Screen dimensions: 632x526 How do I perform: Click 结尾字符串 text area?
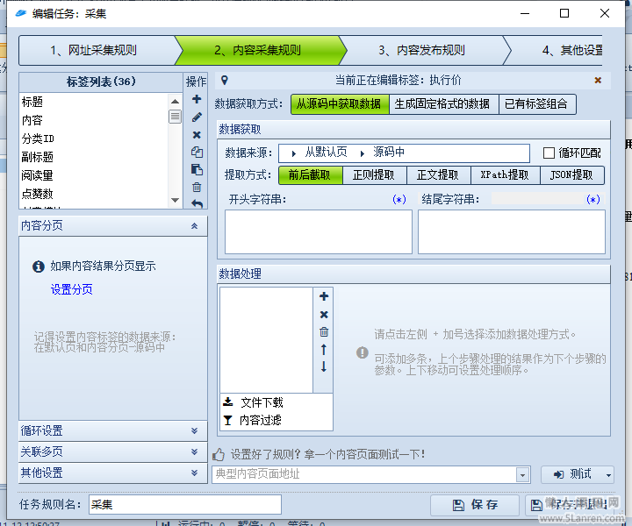pos(512,231)
